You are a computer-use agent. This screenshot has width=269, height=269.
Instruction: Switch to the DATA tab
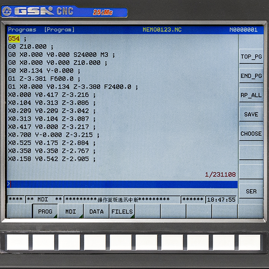(96, 211)
